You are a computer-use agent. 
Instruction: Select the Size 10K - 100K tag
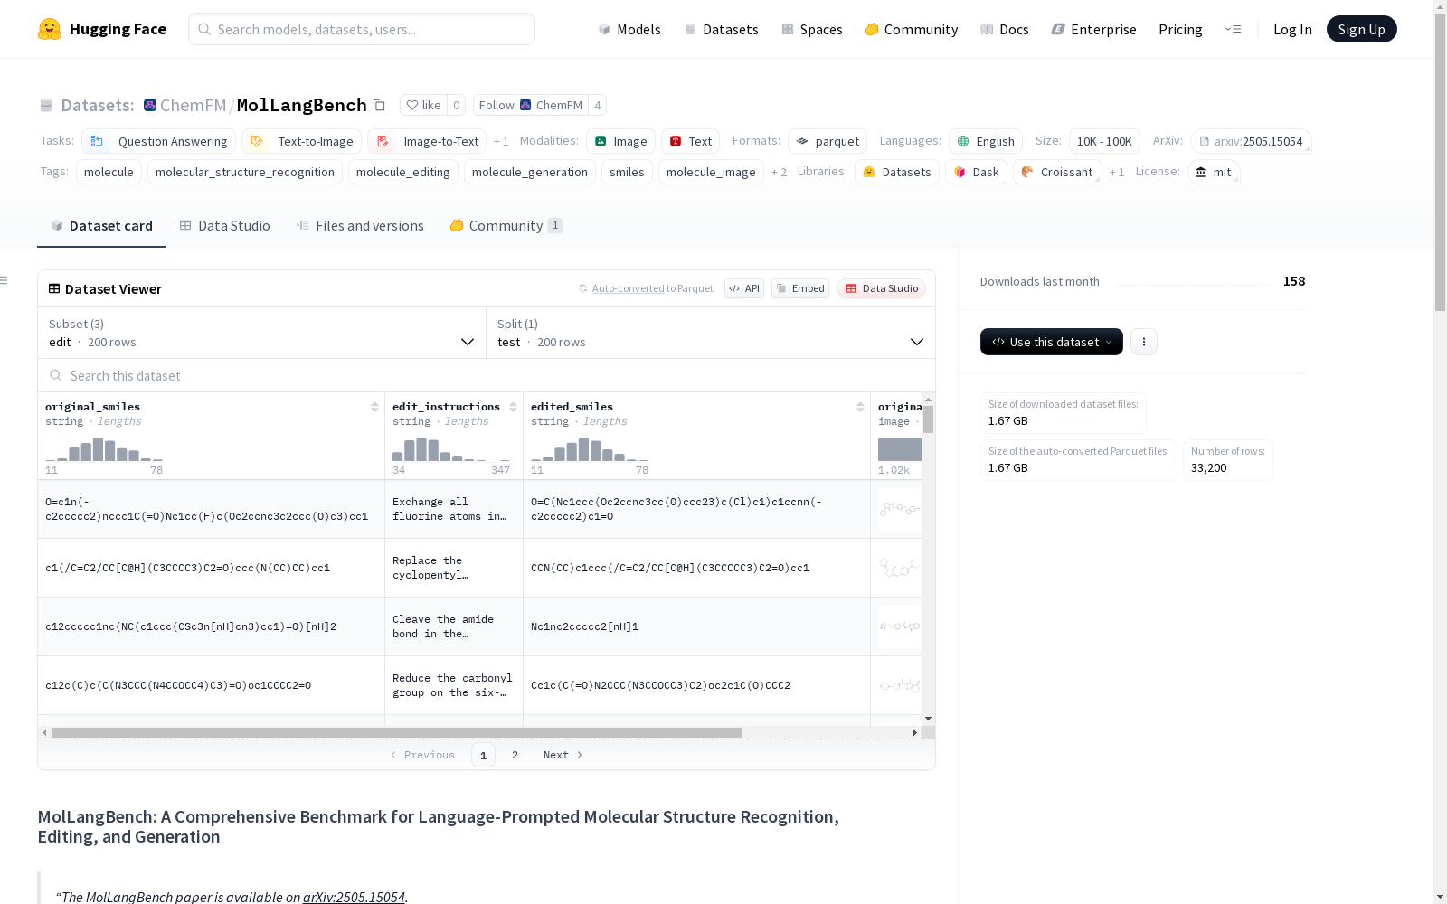click(1104, 142)
